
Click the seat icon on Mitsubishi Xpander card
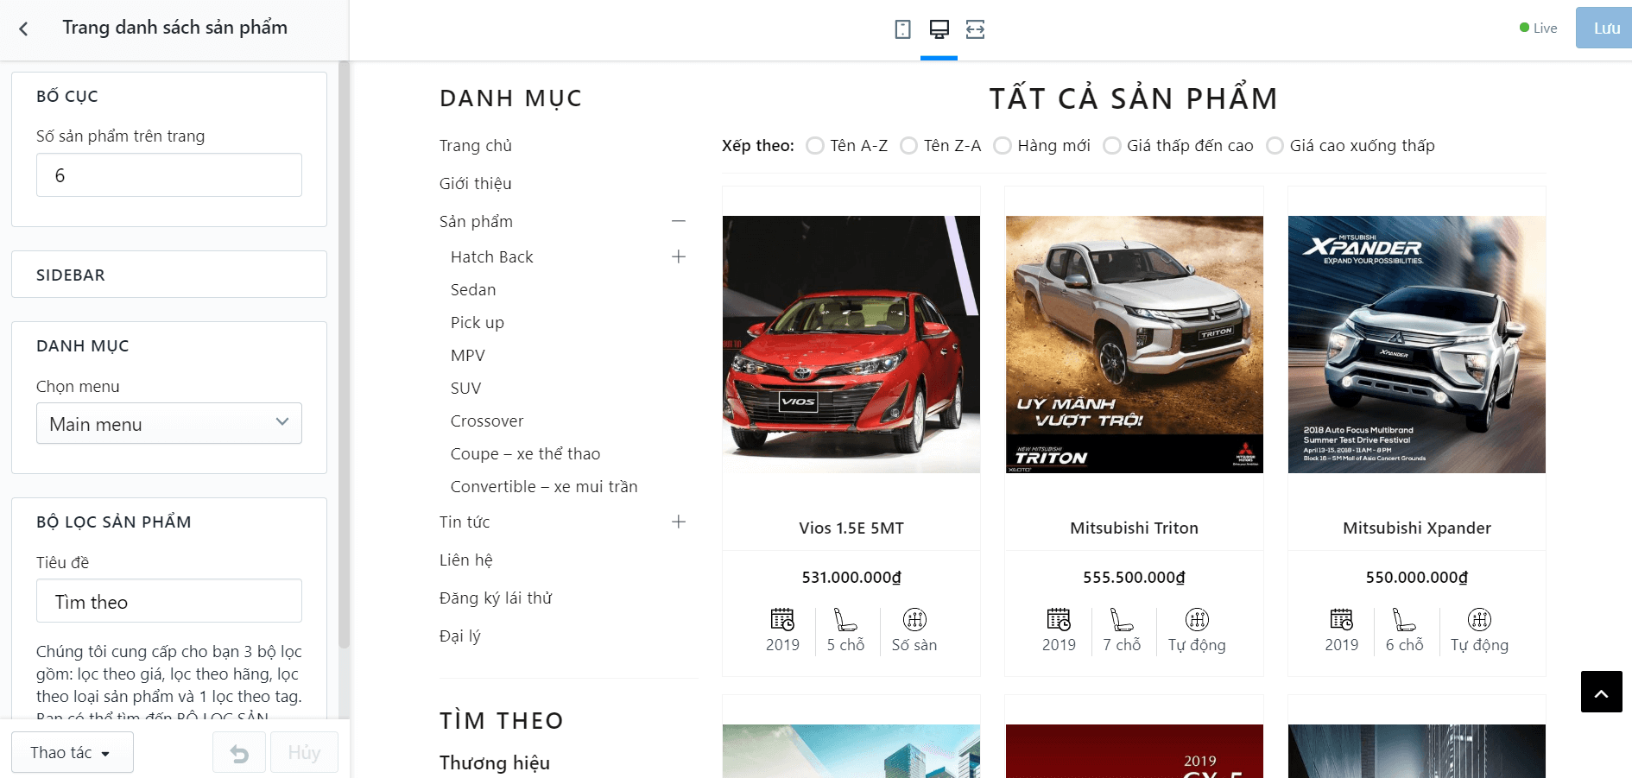1404,619
